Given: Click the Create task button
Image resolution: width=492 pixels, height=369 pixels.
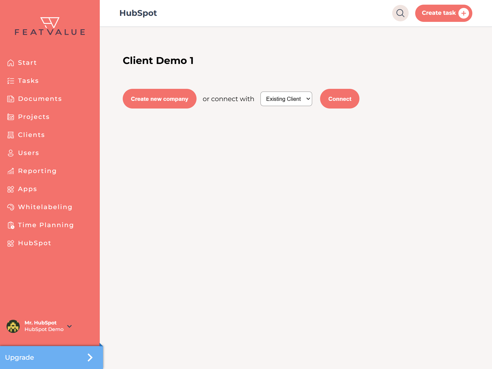Looking at the screenshot, I should point(444,13).
